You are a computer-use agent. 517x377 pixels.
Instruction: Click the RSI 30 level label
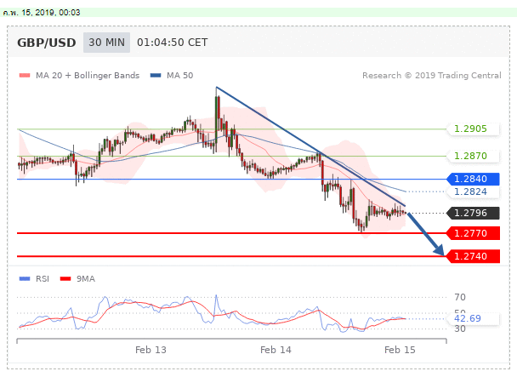pyautogui.click(x=460, y=328)
